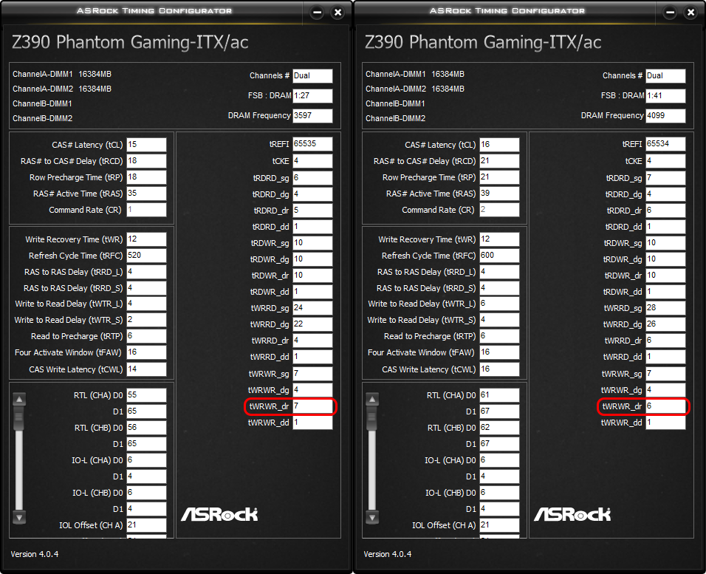Click ASRock logo in right window

[x=572, y=514]
